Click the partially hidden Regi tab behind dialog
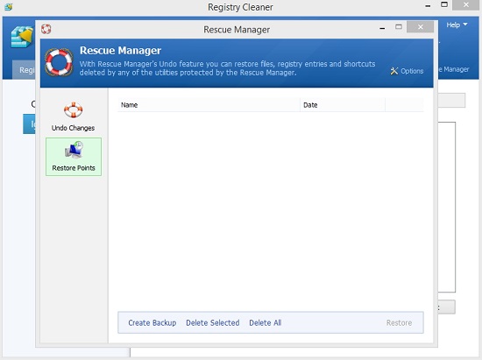The height and width of the screenshot is (360, 482). (x=24, y=70)
